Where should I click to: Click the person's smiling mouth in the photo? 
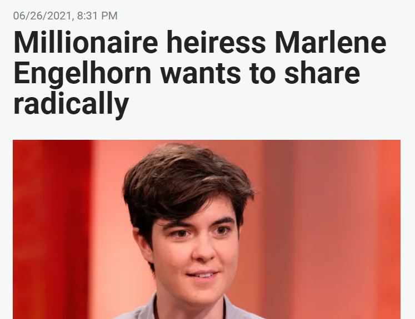click(202, 275)
